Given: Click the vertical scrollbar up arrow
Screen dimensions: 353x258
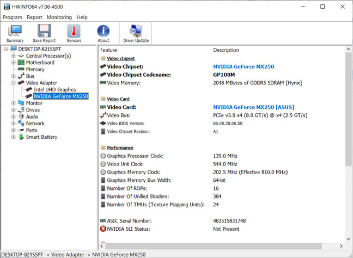Looking at the screenshot, I should point(349,49).
